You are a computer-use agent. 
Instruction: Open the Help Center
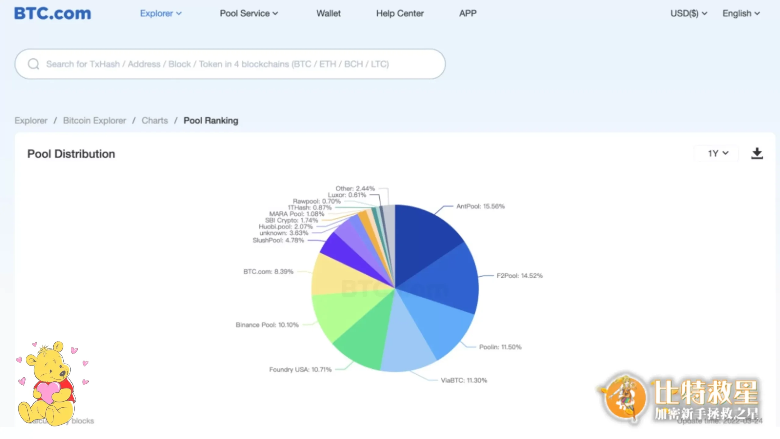(400, 13)
